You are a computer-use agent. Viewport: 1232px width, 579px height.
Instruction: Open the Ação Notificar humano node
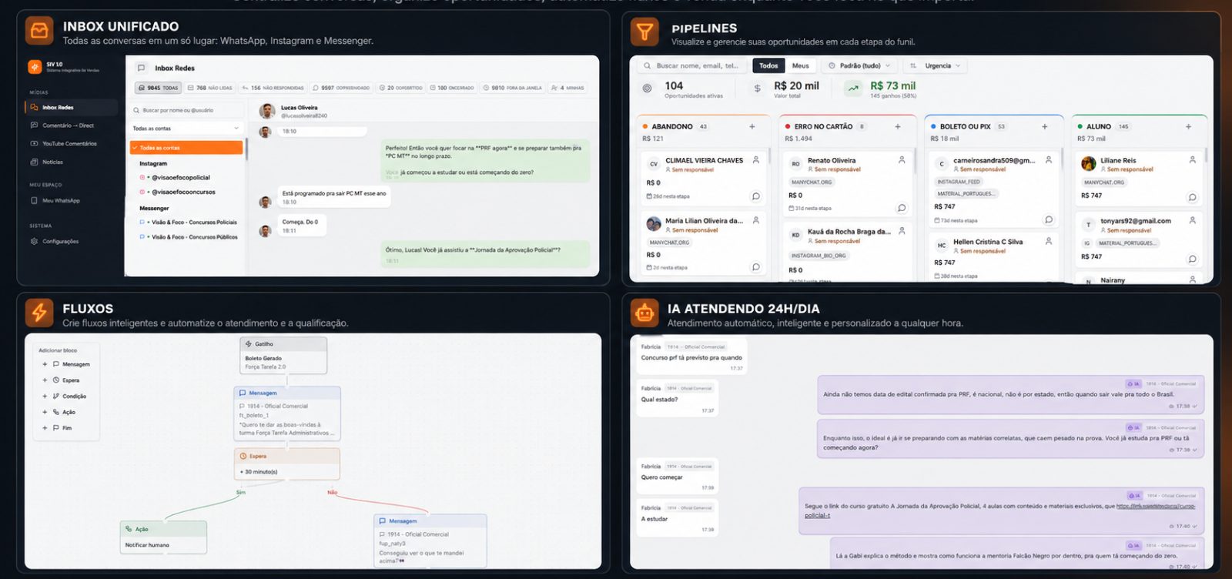coord(163,537)
